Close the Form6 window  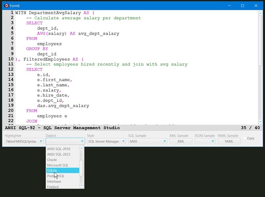click(256, 6)
